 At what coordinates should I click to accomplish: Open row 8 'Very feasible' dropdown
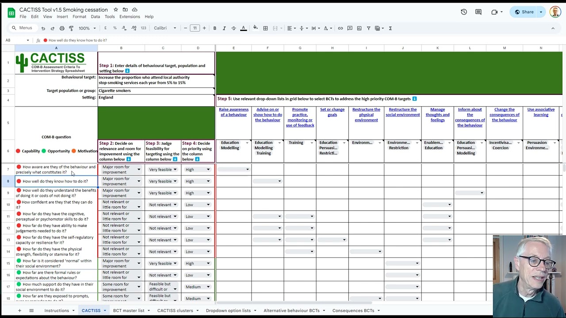[163, 181]
